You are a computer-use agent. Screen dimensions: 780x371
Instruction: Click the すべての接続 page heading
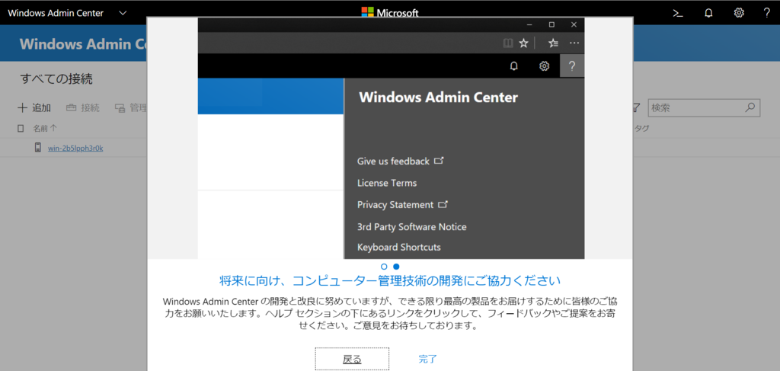[56, 78]
